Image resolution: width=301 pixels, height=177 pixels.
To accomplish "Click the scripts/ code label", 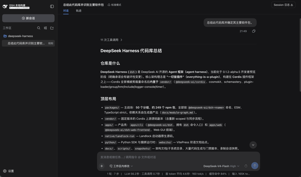I will [124, 149].
